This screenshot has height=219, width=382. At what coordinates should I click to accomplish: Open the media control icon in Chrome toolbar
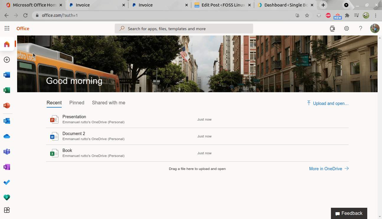point(357,15)
